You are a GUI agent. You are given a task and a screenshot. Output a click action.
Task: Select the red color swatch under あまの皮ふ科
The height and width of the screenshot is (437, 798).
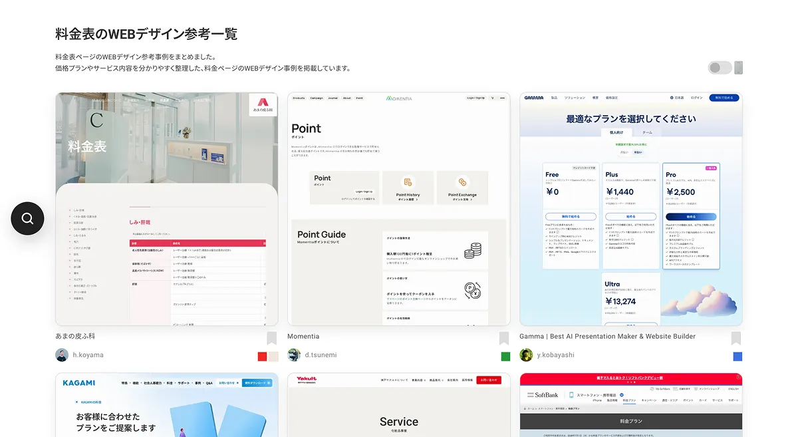[263, 357]
